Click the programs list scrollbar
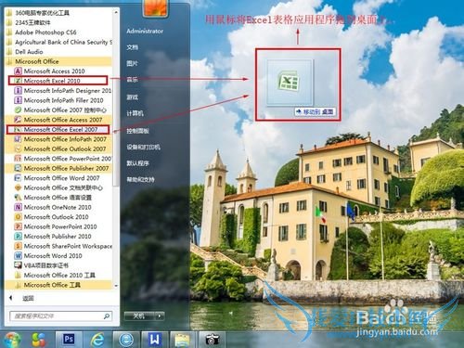This screenshot has width=464, height=348. click(116, 102)
